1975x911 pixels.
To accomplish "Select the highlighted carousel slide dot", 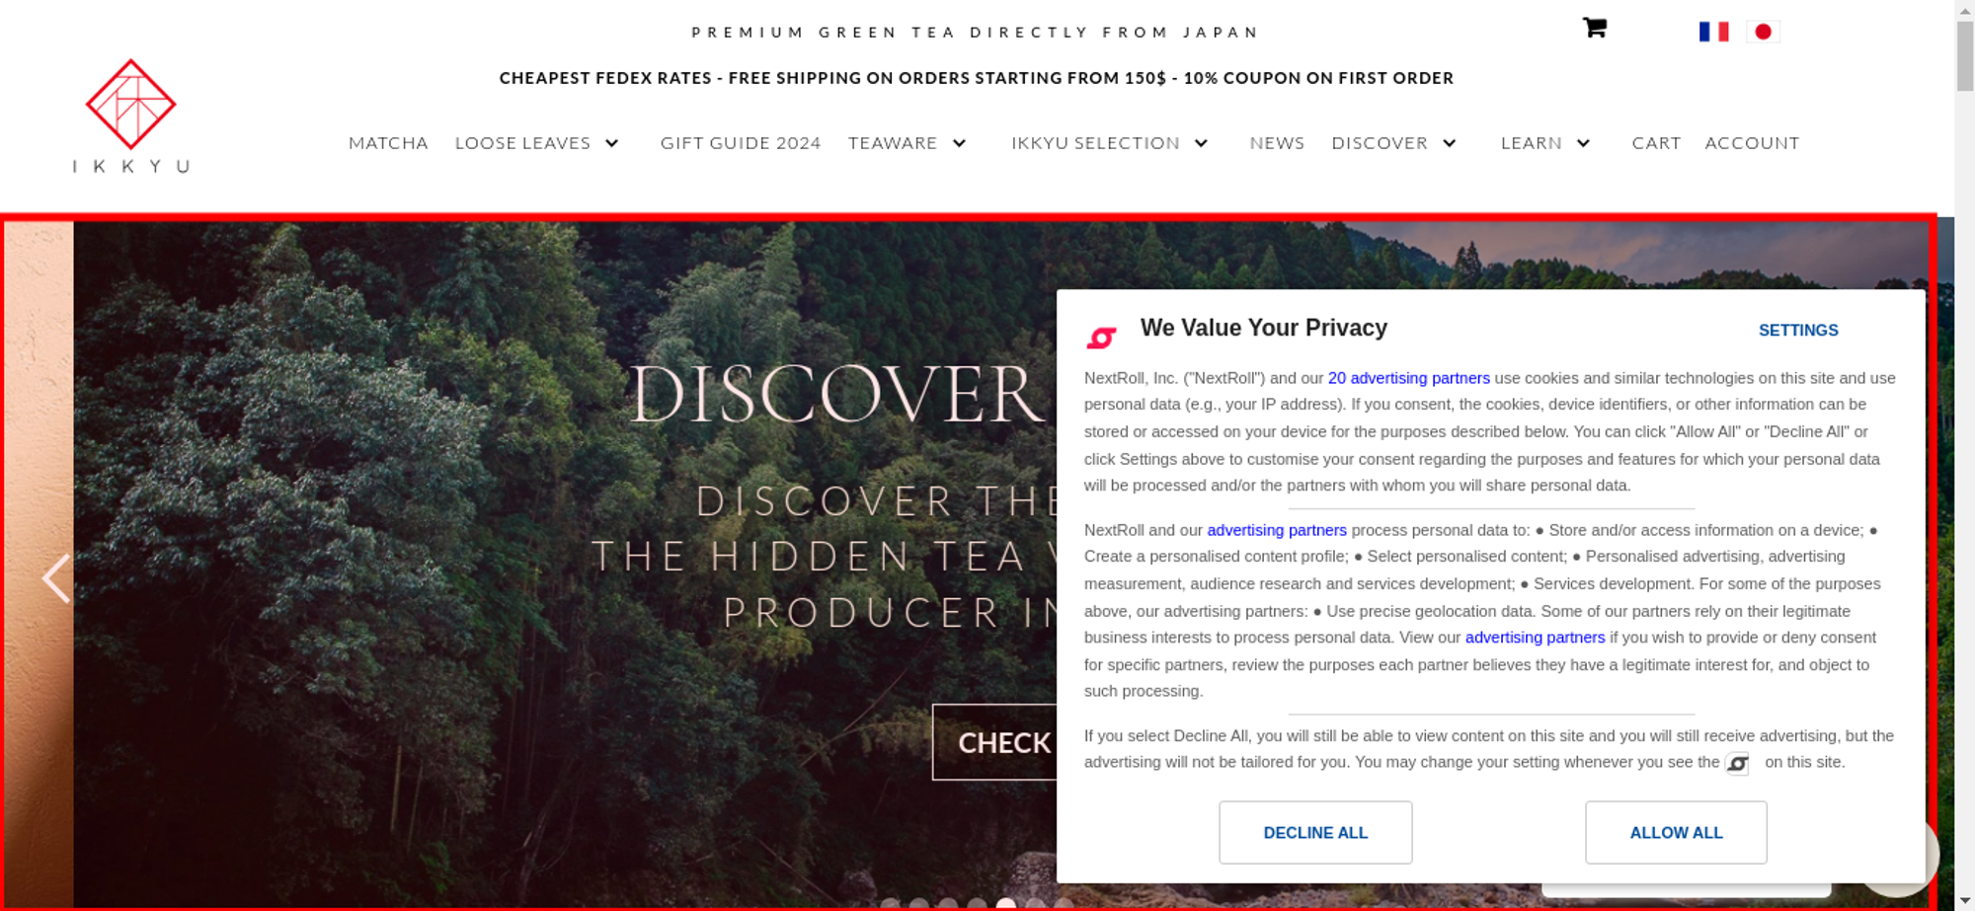I will [x=1005, y=903].
